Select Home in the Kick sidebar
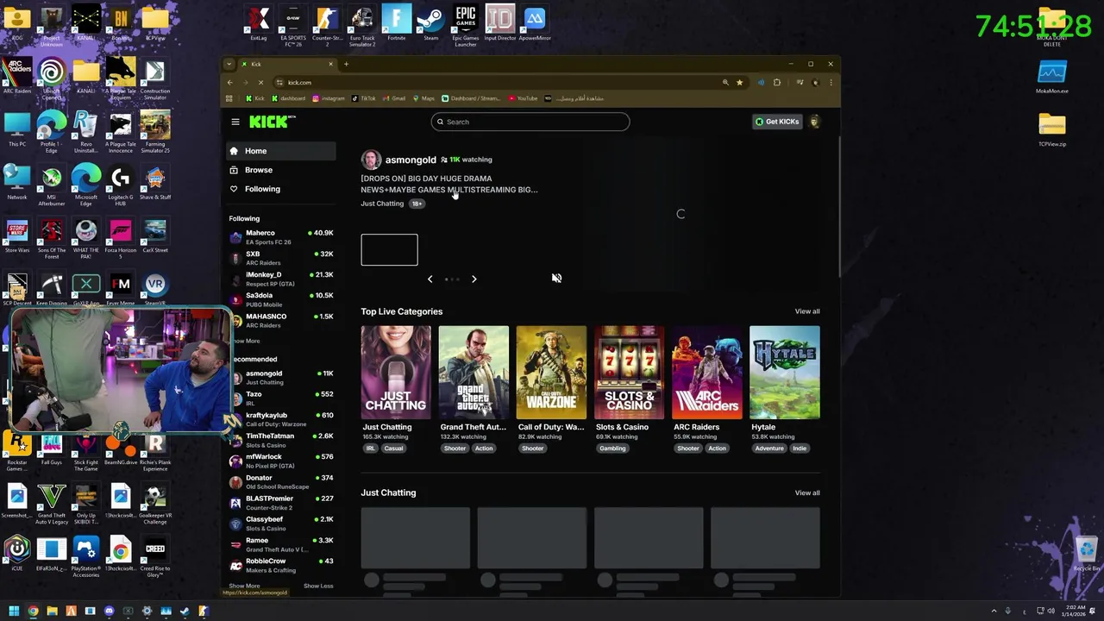 coord(281,151)
